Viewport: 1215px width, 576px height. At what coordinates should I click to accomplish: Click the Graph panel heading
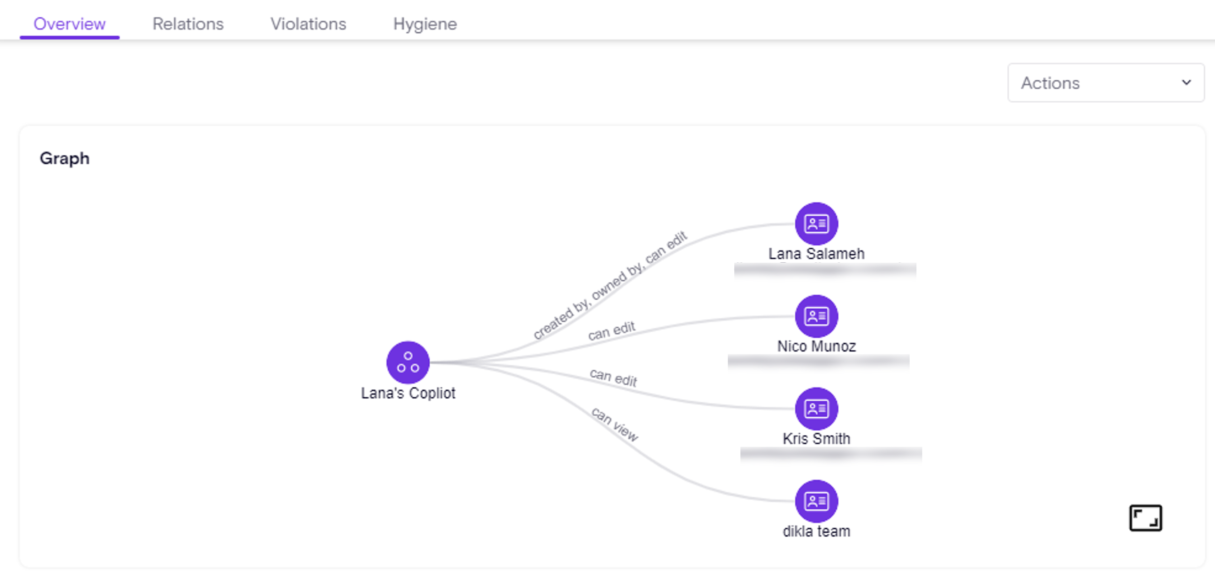tap(65, 158)
